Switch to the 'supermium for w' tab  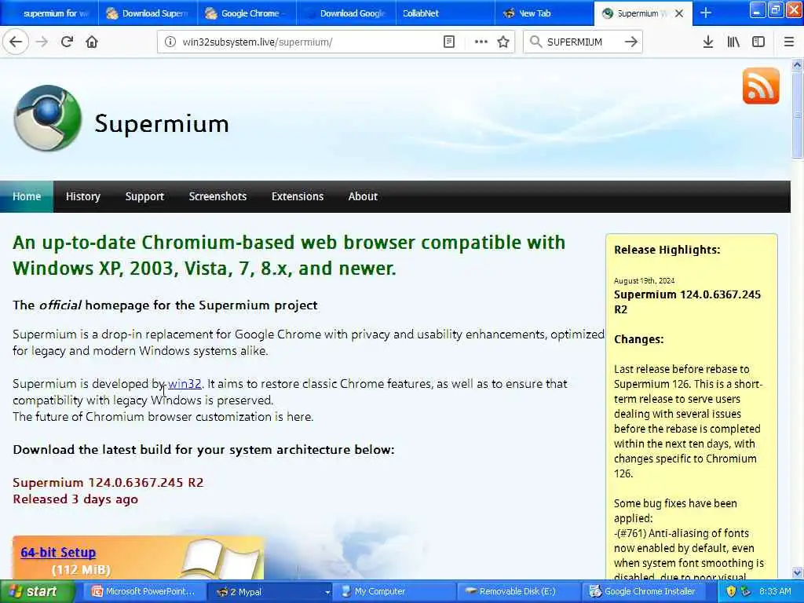49,13
